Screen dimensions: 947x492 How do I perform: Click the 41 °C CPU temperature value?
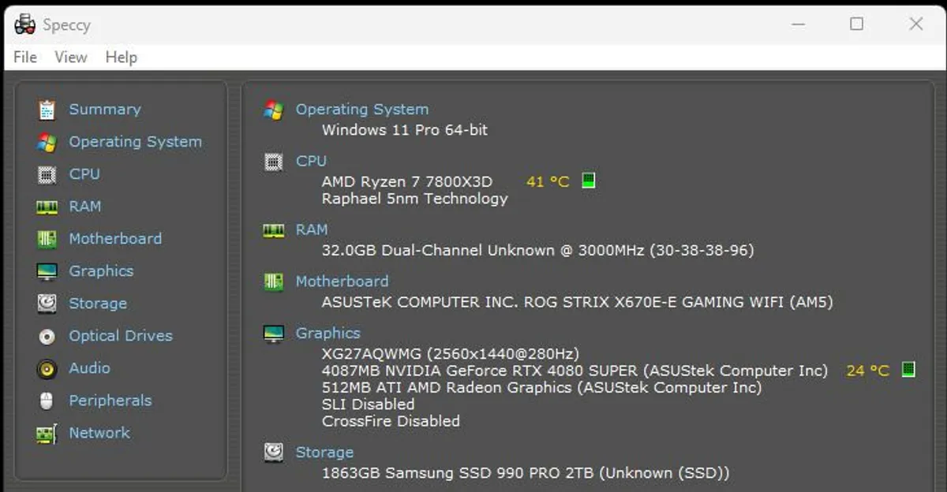548,181
